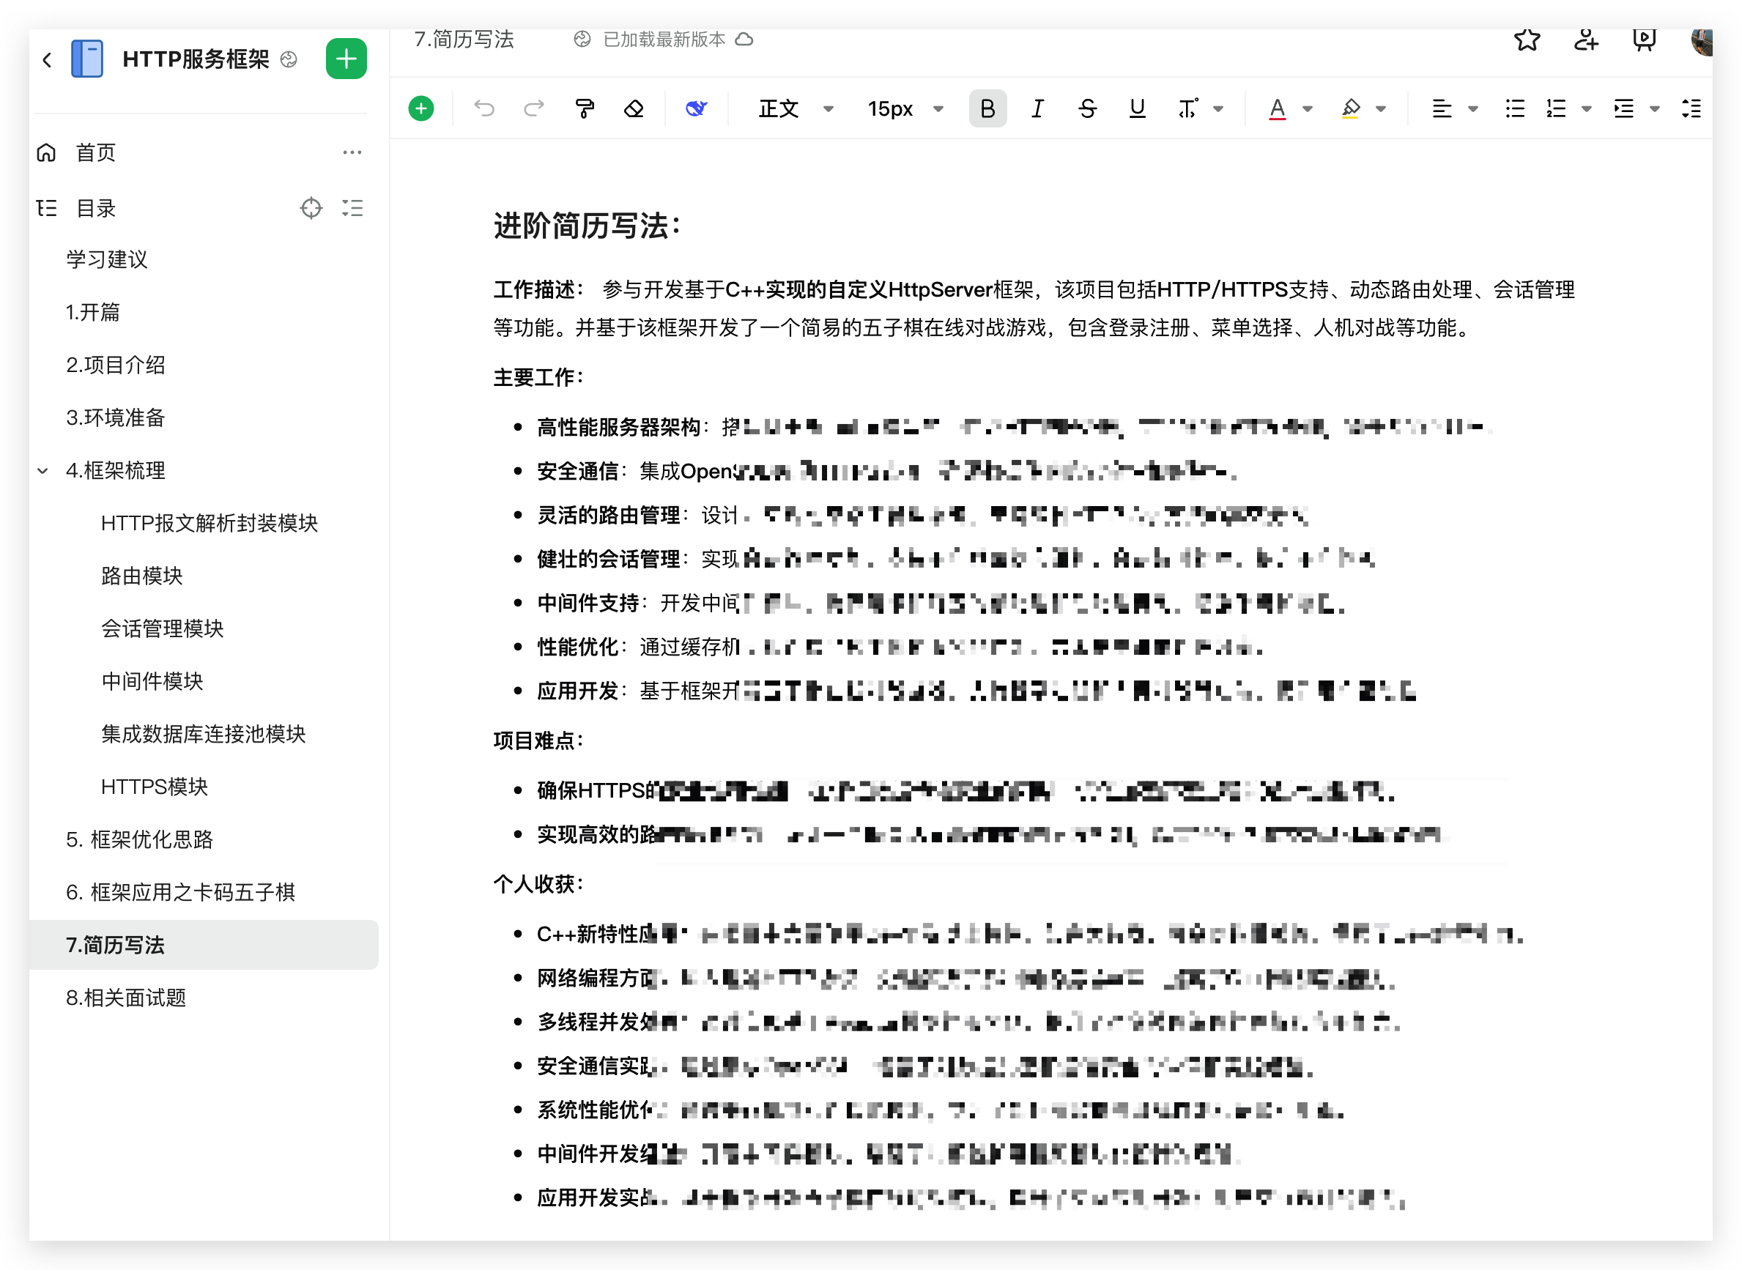Open 8.相关面试题 in the sidebar
The height and width of the screenshot is (1270, 1742).
[x=126, y=998]
